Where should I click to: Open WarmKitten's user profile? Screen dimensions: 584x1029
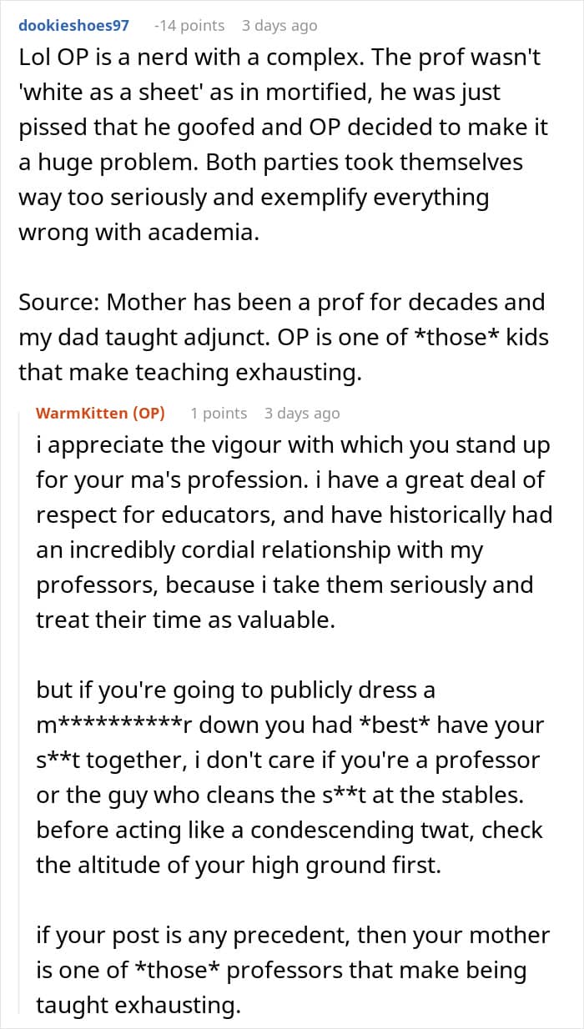82,414
